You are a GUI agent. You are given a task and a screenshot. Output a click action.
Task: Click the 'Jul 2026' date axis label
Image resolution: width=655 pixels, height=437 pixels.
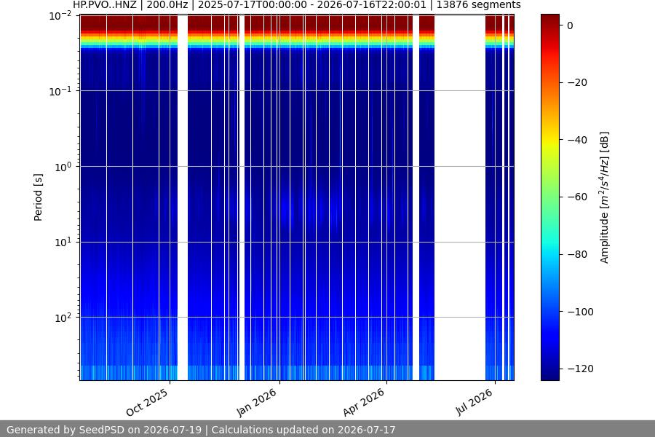coord(474,401)
